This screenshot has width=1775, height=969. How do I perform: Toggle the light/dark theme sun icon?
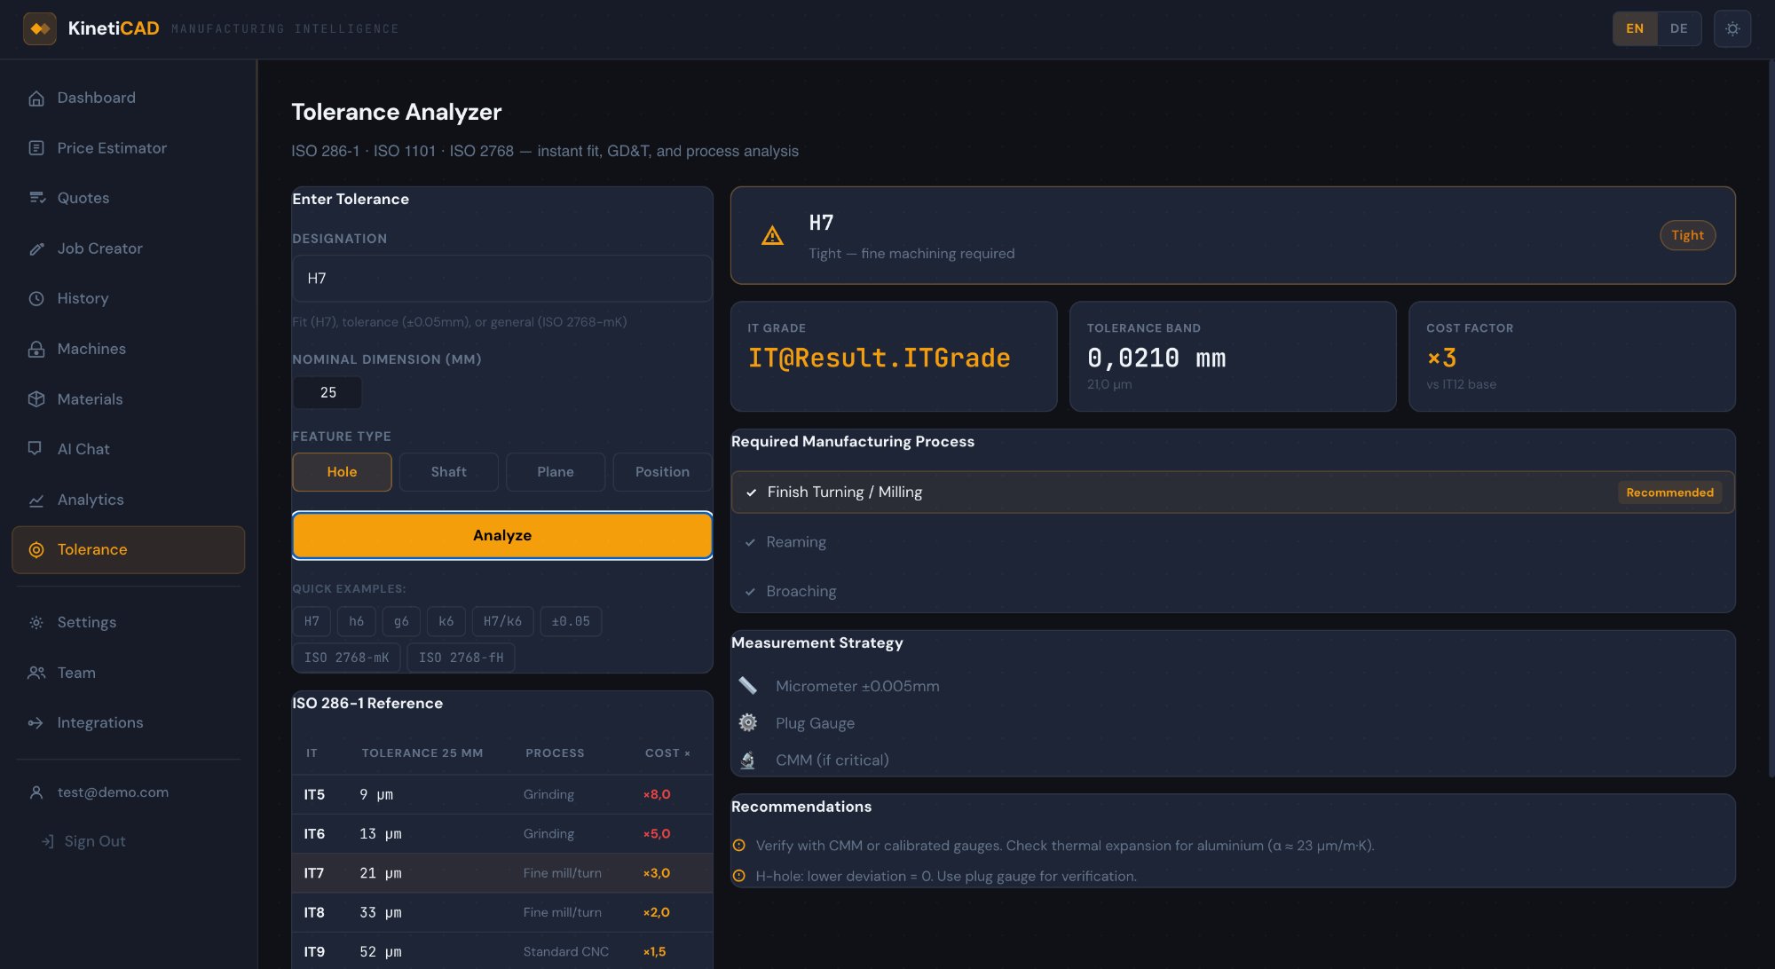point(1732,28)
